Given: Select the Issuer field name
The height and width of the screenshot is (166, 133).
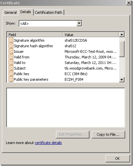Looking at the screenshot, I should (19, 52).
